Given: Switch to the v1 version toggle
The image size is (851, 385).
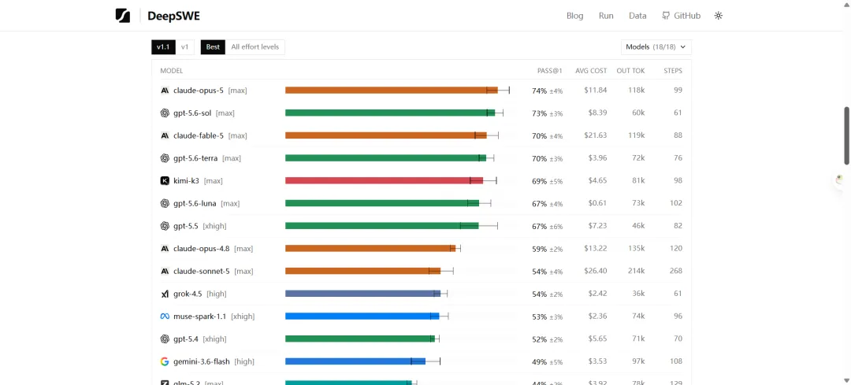Looking at the screenshot, I should click(x=184, y=47).
